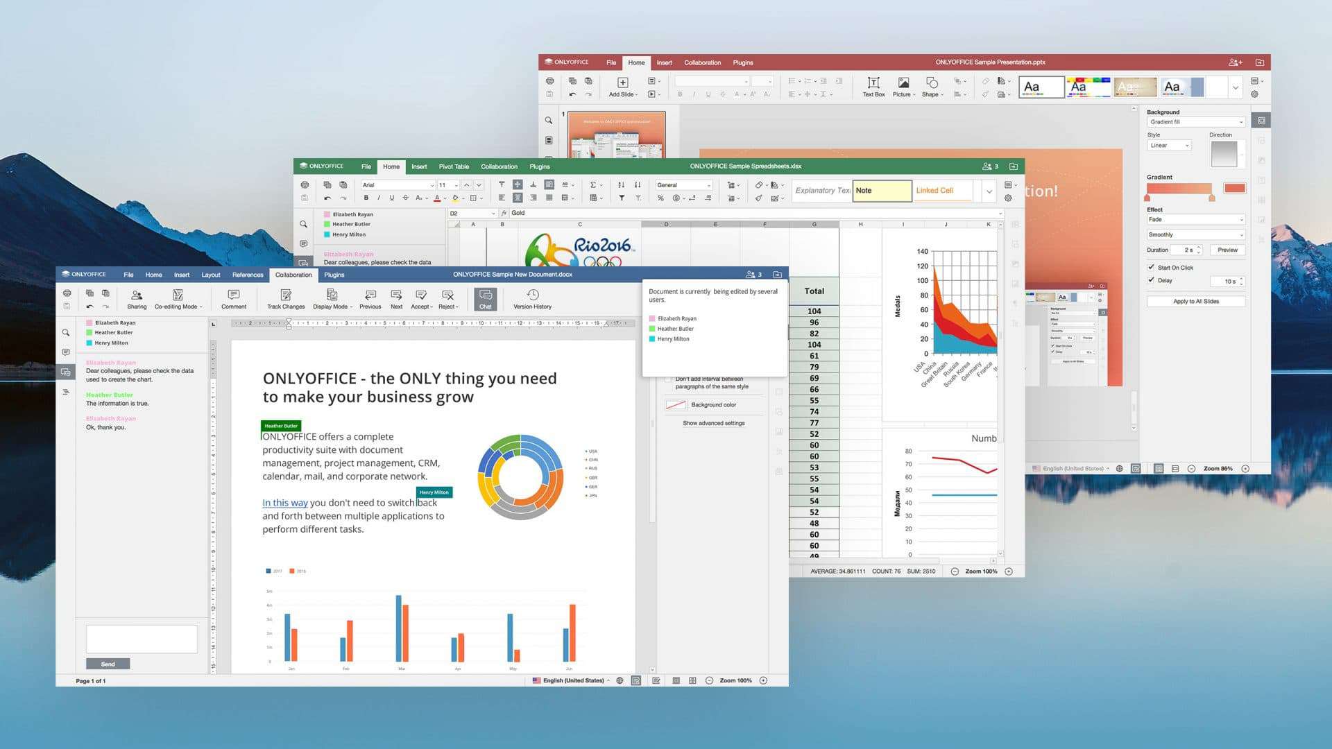1332x749 pixels.
Task: Expand the Linear style dropdown
Action: (x=1168, y=145)
